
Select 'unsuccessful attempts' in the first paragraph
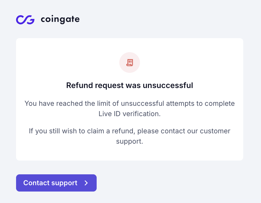pos(157,104)
